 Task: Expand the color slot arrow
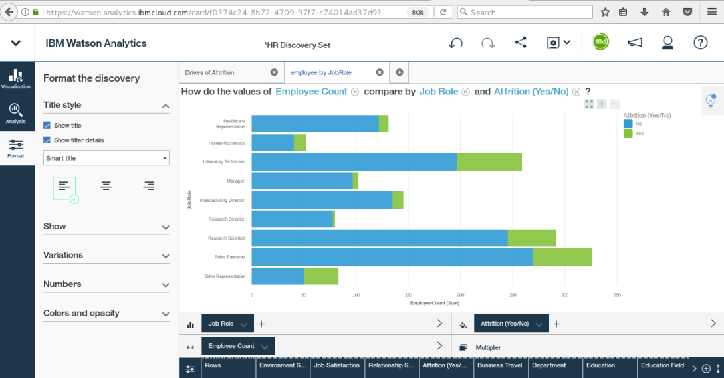click(x=713, y=324)
